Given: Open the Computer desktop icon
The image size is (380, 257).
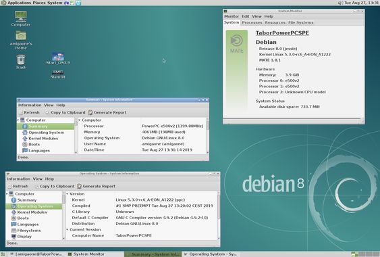Looking at the screenshot, I should (x=21, y=18).
